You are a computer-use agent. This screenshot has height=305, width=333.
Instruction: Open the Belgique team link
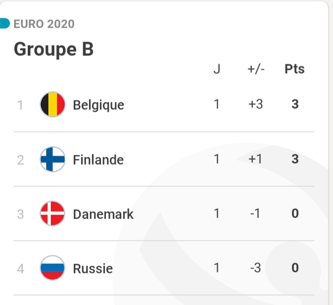coord(98,105)
